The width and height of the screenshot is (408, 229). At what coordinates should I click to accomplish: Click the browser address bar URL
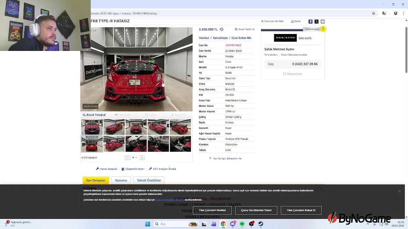124,13
